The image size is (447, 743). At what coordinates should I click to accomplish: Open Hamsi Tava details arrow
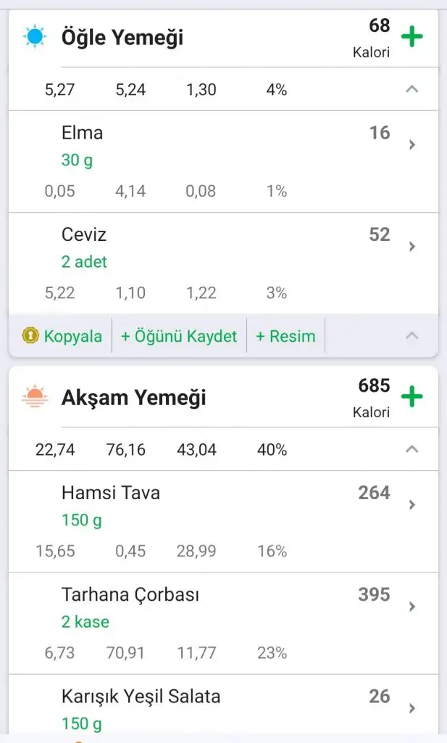(412, 505)
